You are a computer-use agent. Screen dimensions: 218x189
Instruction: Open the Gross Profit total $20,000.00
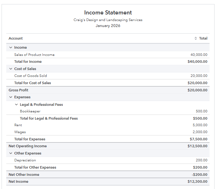(197, 90)
